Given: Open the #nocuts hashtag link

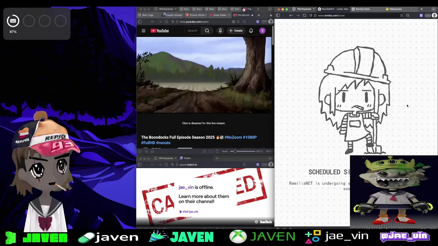Looking at the screenshot, I should (163, 143).
